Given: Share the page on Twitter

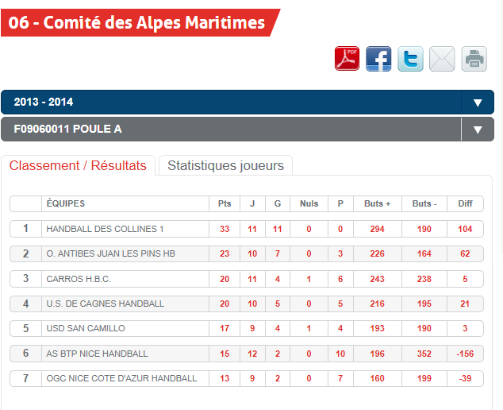Looking at the screenshot, I should point(410,59).
